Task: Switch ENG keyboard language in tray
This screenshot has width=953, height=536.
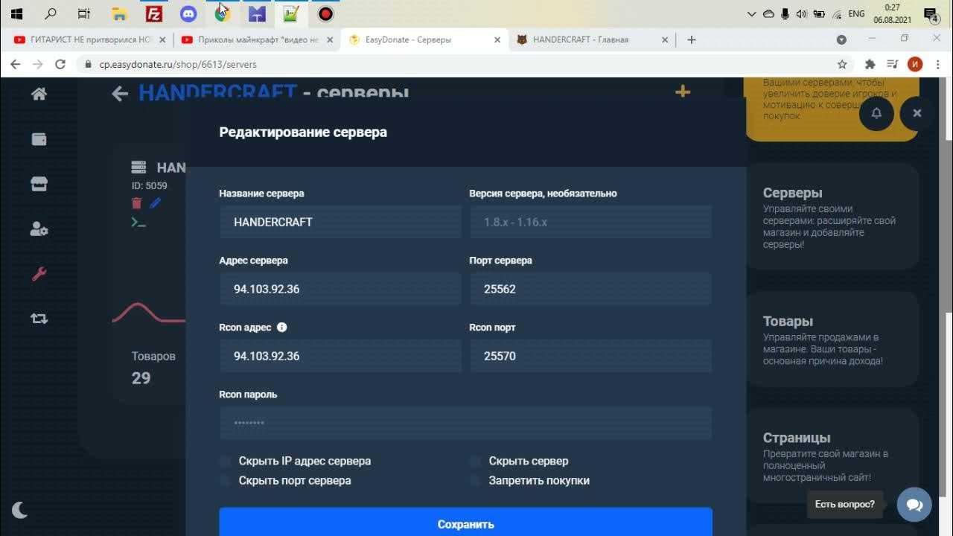Action: coord(856,13)
